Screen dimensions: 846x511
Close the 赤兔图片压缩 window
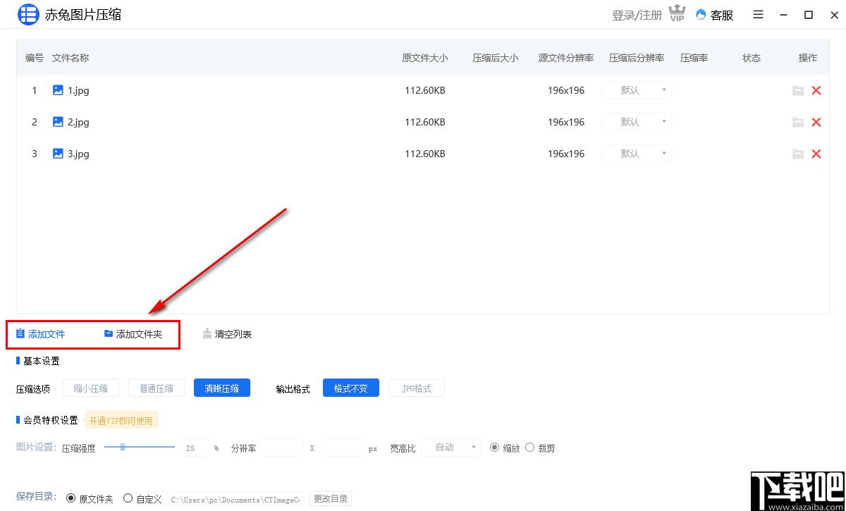[x=833, y=15]
